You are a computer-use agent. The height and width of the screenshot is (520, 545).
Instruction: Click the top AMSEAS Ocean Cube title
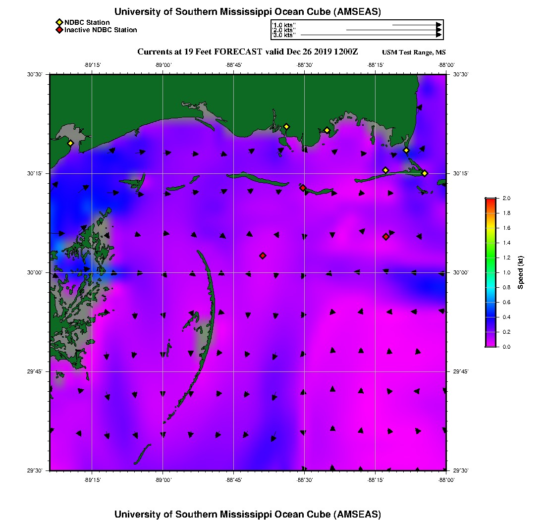[x=248, y=12]
